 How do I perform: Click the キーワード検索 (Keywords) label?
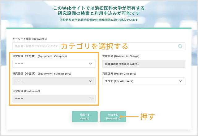29,39
